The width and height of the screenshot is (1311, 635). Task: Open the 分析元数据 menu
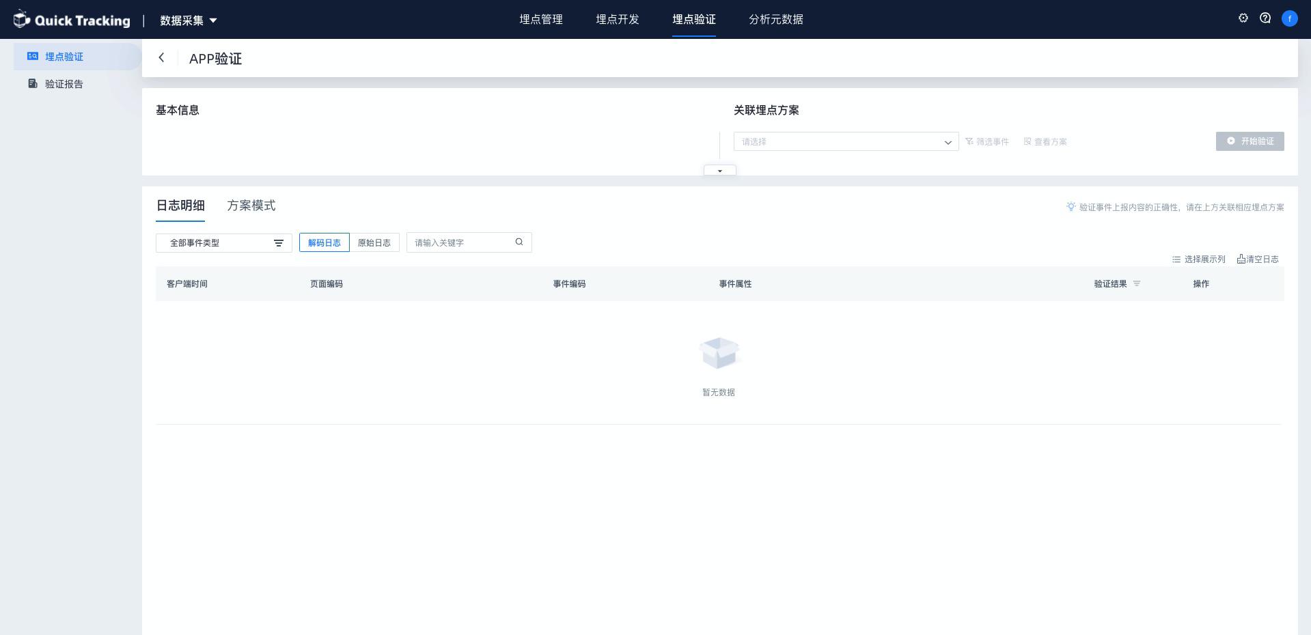coord(776,20)
